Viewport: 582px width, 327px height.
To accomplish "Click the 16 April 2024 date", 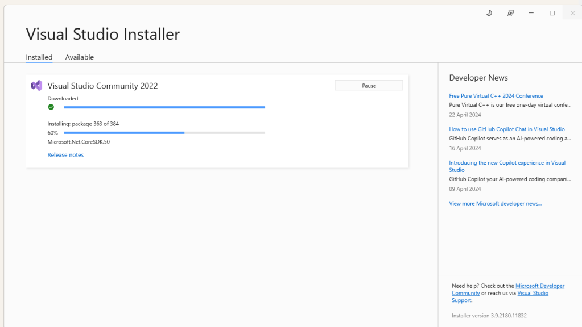I will click(465, 148).
